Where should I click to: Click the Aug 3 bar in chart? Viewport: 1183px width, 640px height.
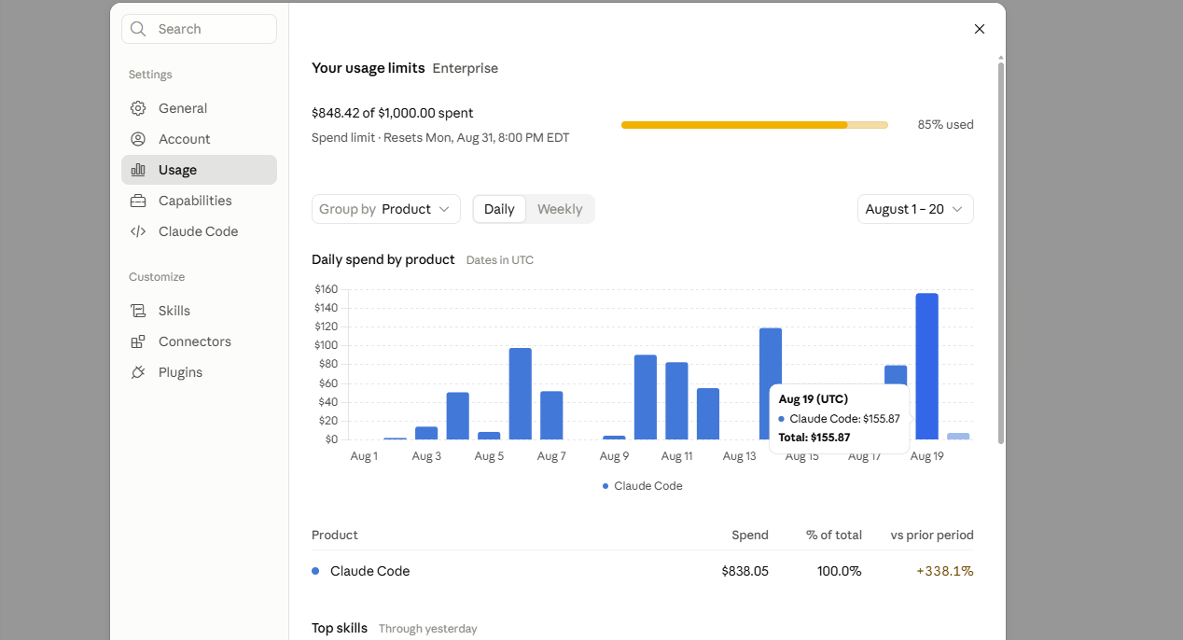point(426,433)
